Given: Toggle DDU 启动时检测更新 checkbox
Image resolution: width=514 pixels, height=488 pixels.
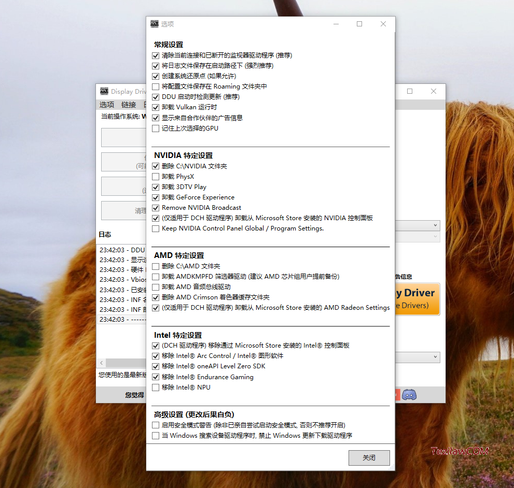Looking at the screenshot, I should click(x=156, y=97).
